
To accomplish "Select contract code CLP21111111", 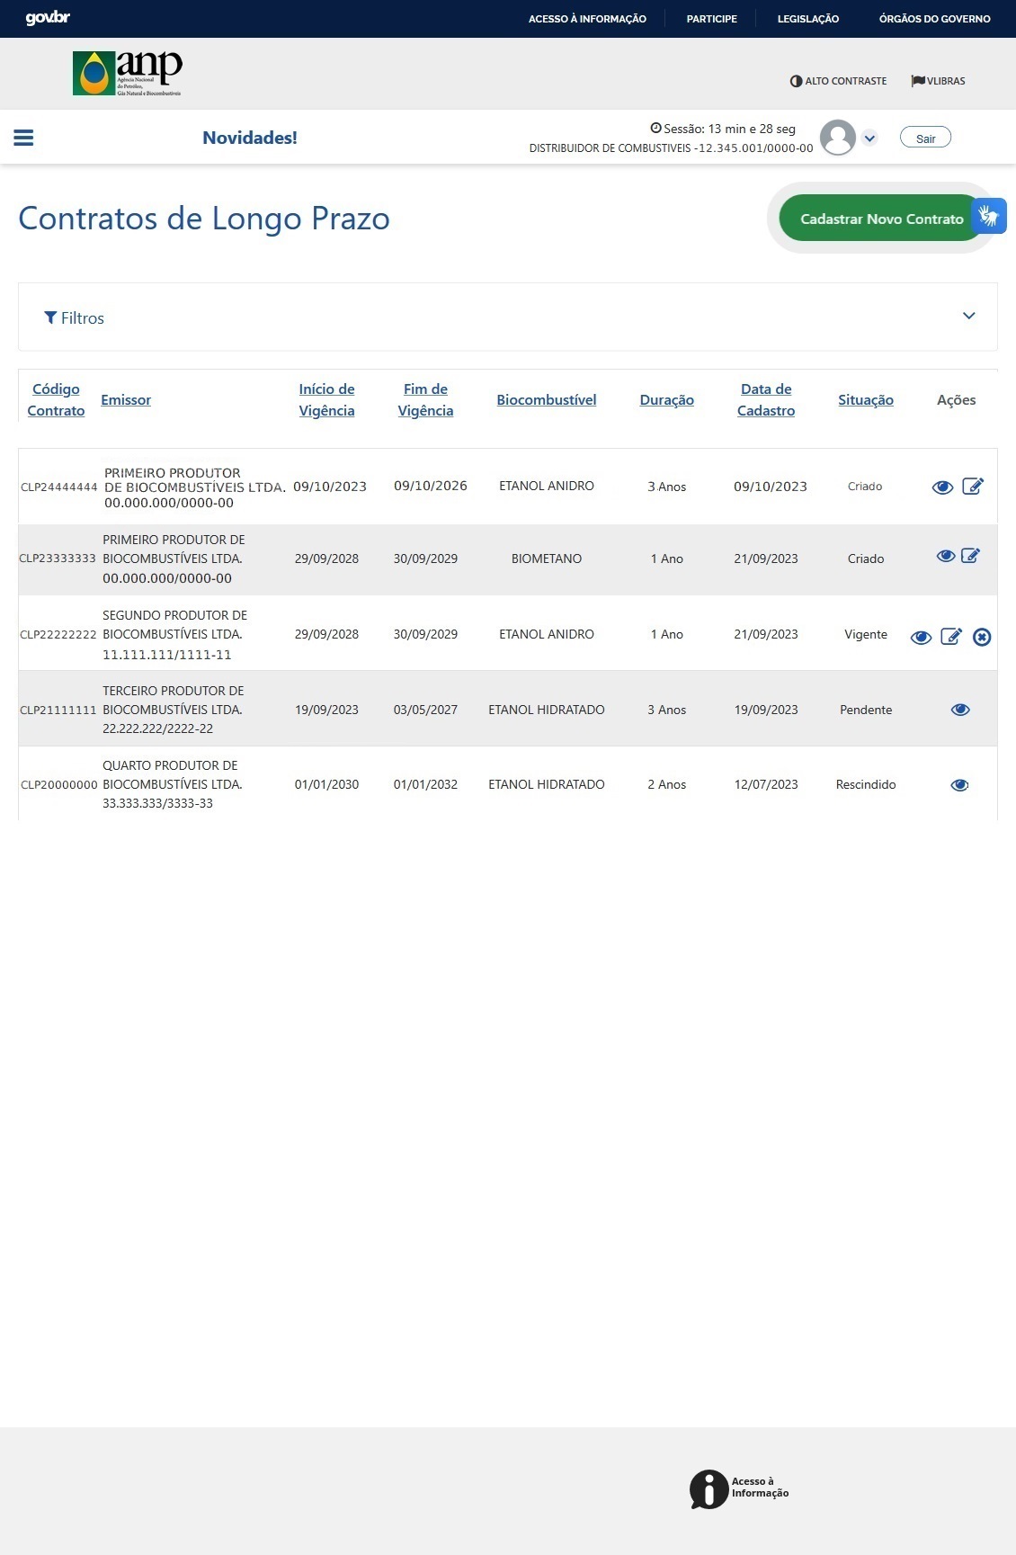I will point(58,710).
